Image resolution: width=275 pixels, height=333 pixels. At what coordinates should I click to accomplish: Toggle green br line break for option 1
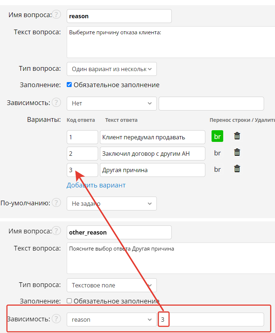217,137
